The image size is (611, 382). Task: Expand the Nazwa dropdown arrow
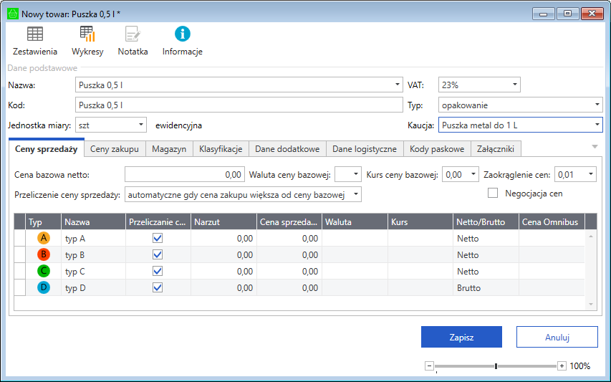coord(397,84)
